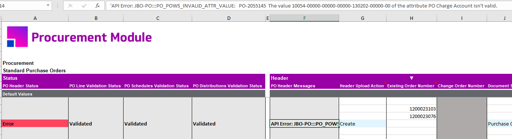Select order number 1200023076 cell

coord(411,116)
